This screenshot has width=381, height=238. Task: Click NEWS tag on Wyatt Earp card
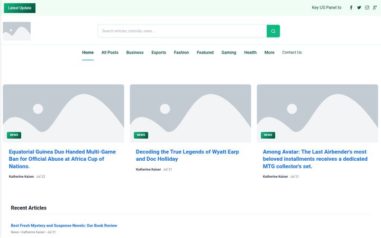pos(141,135)
